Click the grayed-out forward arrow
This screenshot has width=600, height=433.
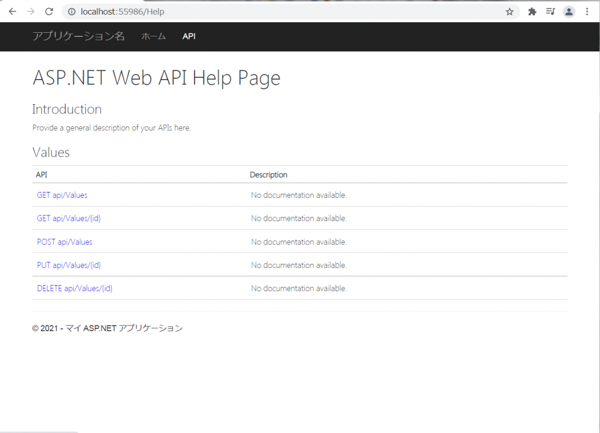(31, 11)
